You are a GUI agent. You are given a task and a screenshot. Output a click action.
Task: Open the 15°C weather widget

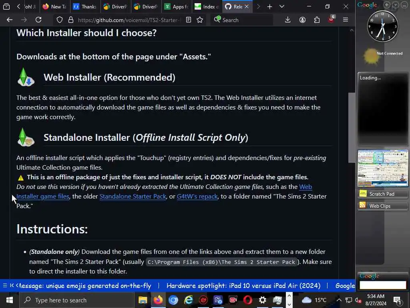314,300
